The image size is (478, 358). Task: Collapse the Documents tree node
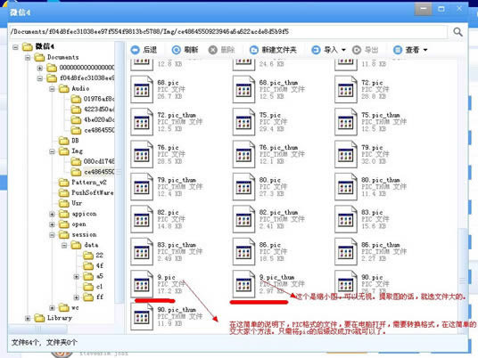28,57
